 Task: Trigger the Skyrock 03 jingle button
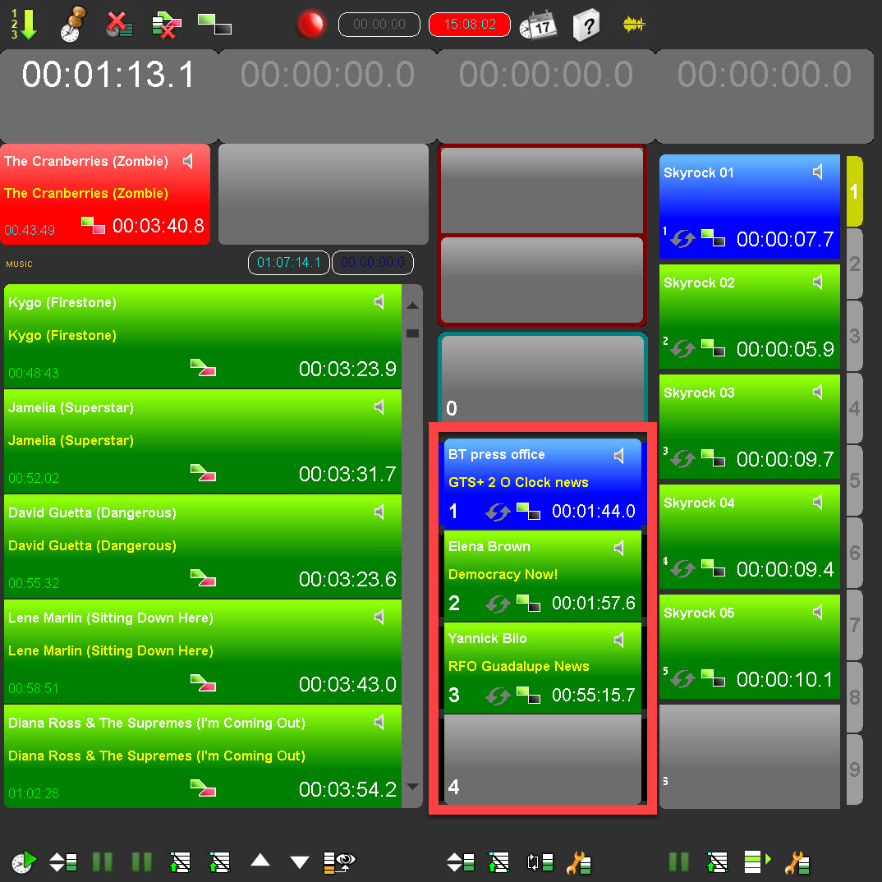click(749, 426)
